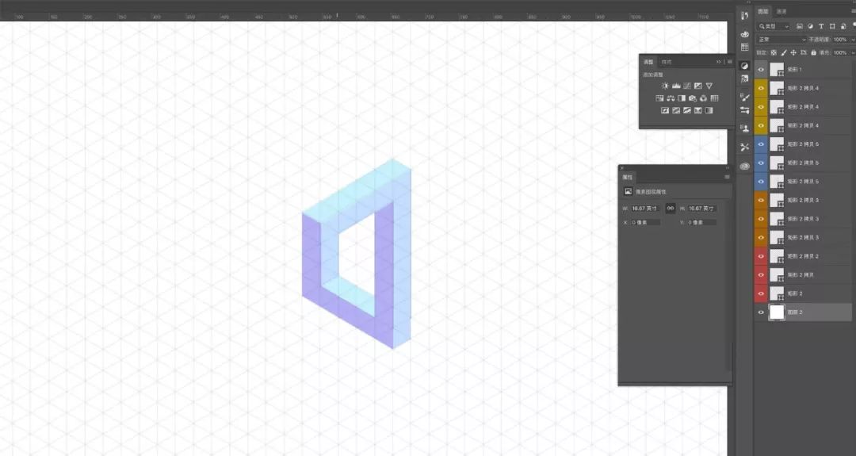Switch to the 通道 tab
The image size is (856, 456).
781,11
